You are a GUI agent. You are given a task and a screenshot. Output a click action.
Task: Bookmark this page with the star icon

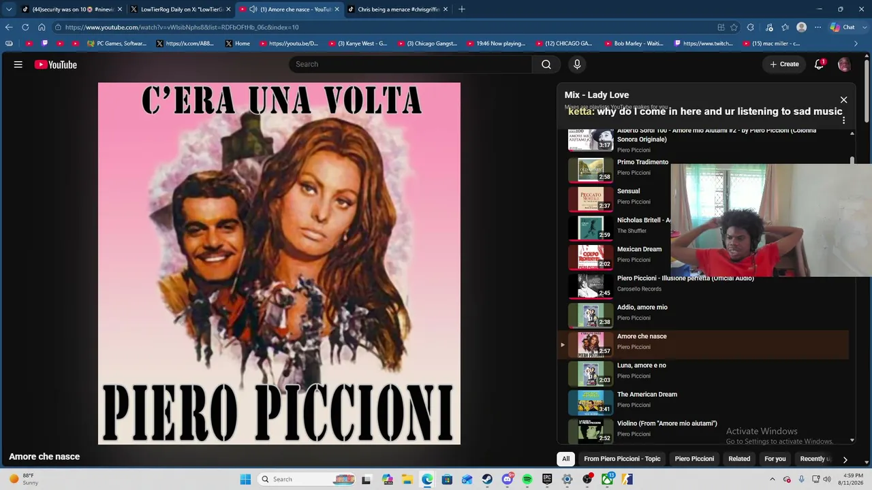pyautogui.click(x=734, y=27)
